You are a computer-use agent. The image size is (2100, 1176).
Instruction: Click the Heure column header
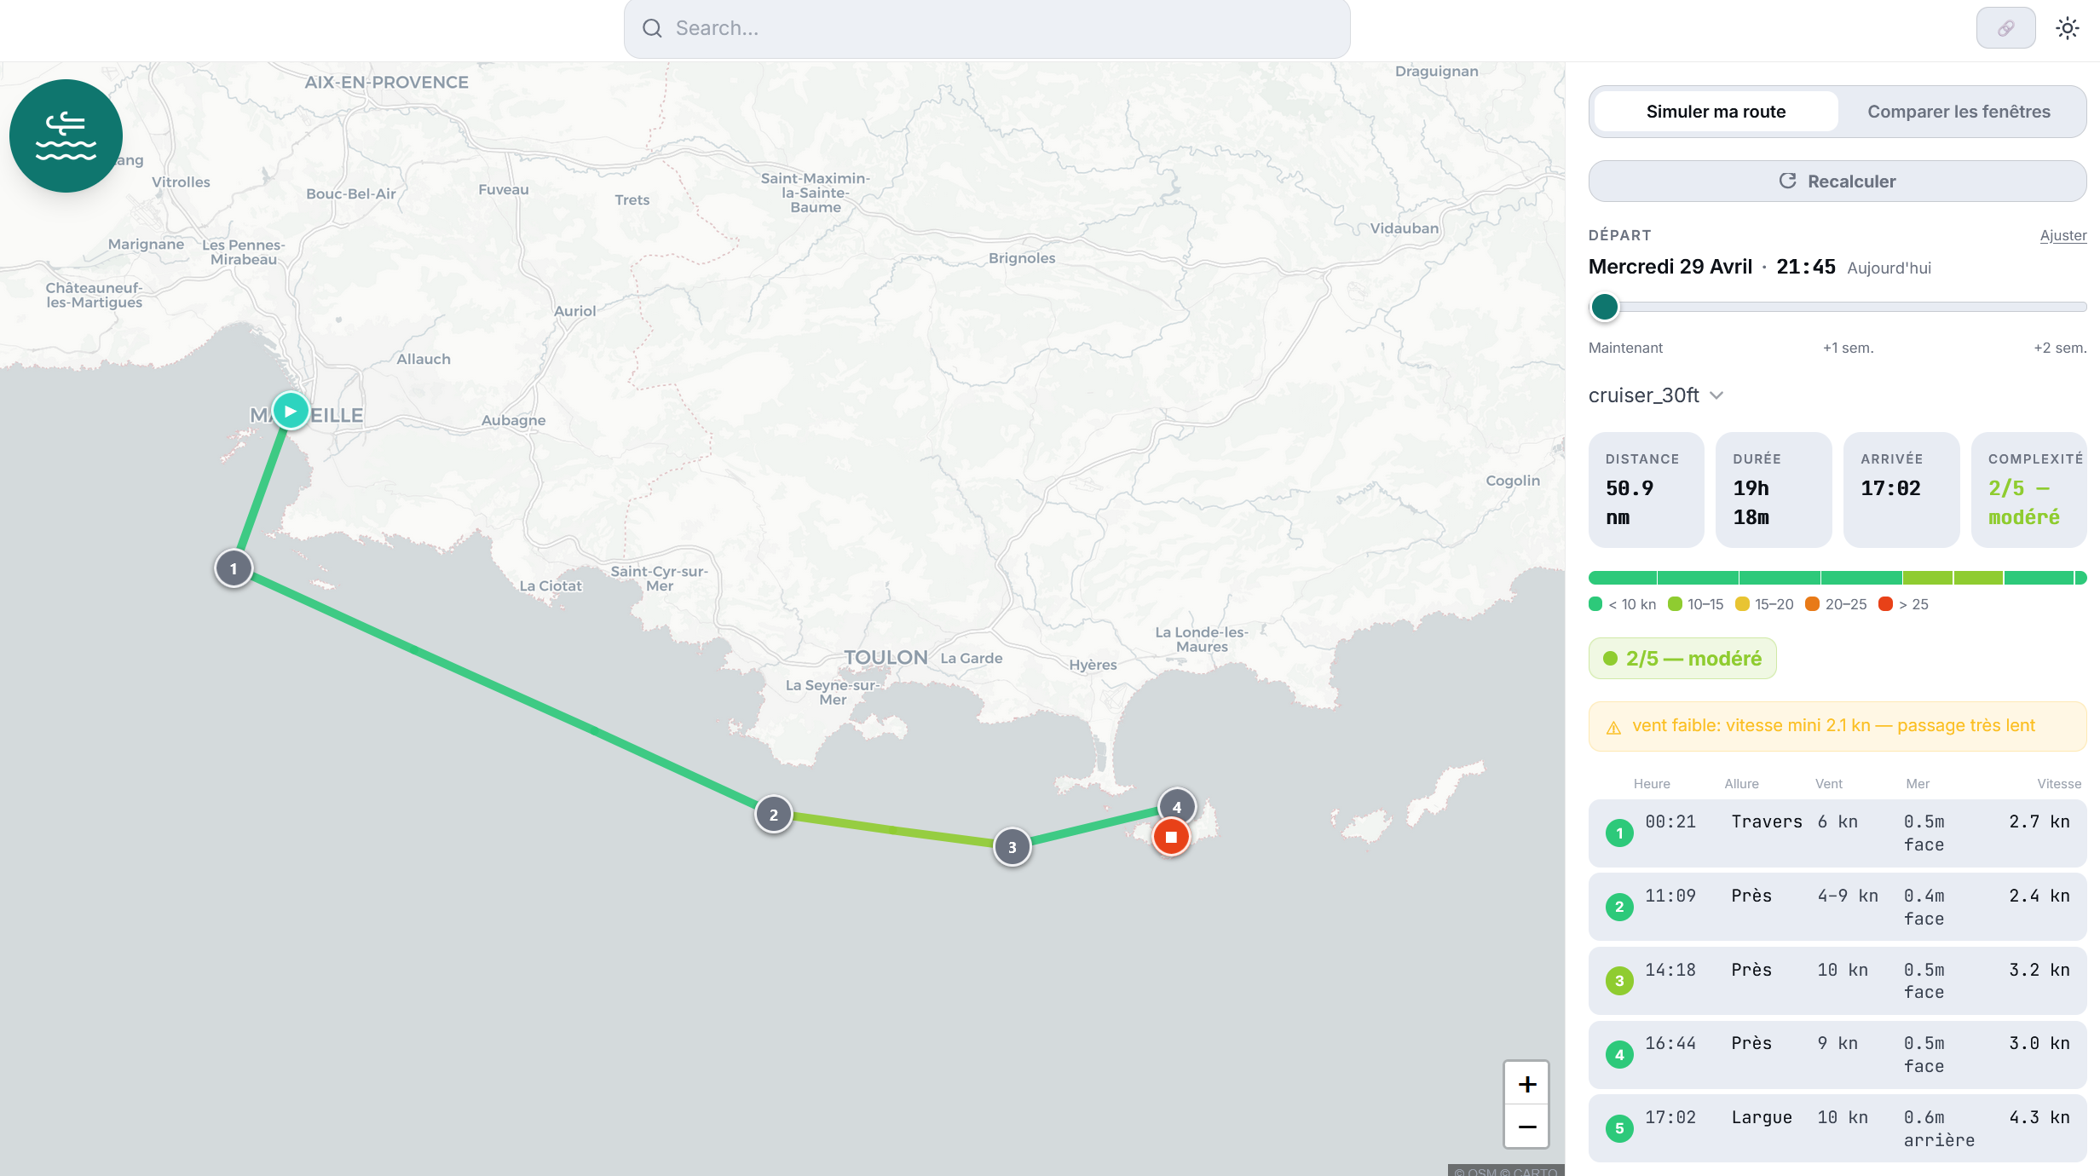click(1652, 783)
